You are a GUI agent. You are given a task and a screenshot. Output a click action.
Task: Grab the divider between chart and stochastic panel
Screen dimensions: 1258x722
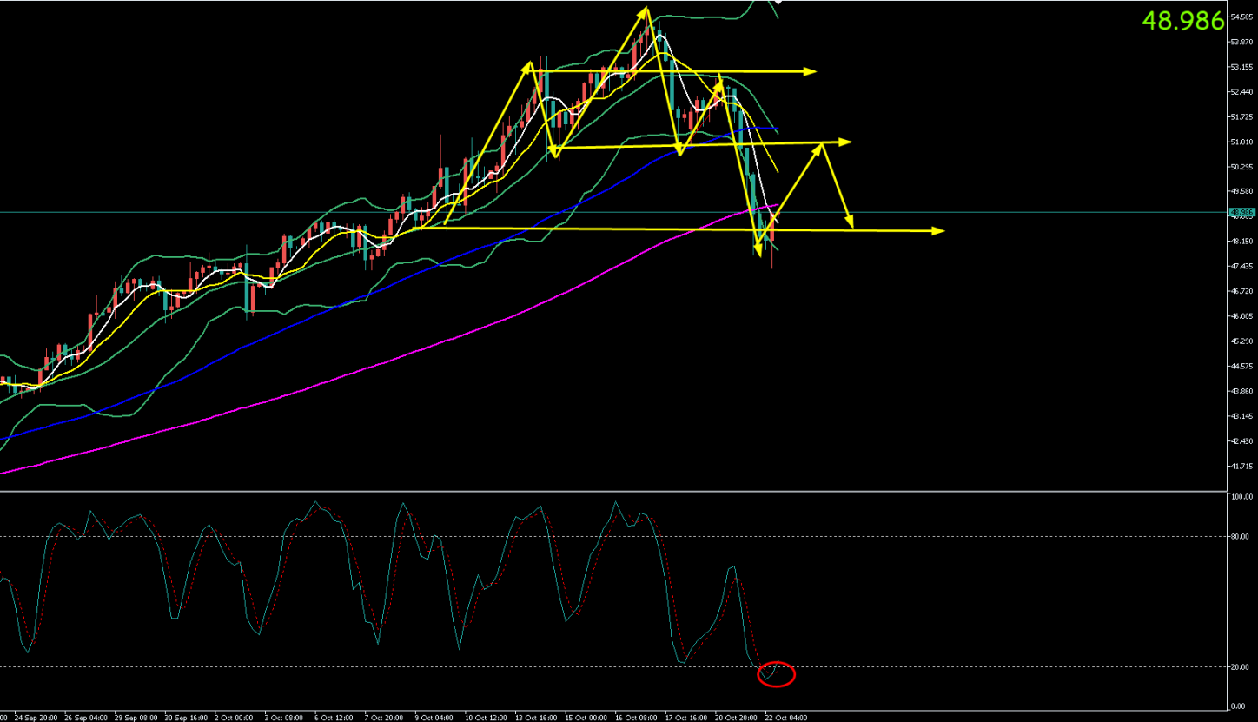608,492
